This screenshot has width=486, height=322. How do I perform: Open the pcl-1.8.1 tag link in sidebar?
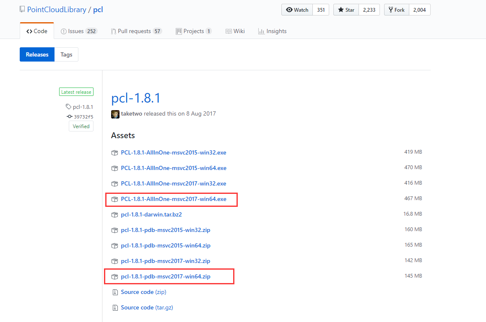tap(83, 107)
